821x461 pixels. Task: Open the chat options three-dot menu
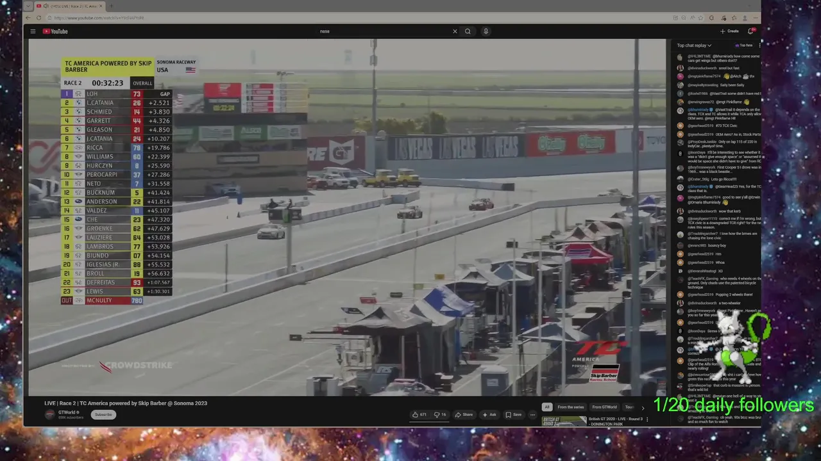click(759, 45)
